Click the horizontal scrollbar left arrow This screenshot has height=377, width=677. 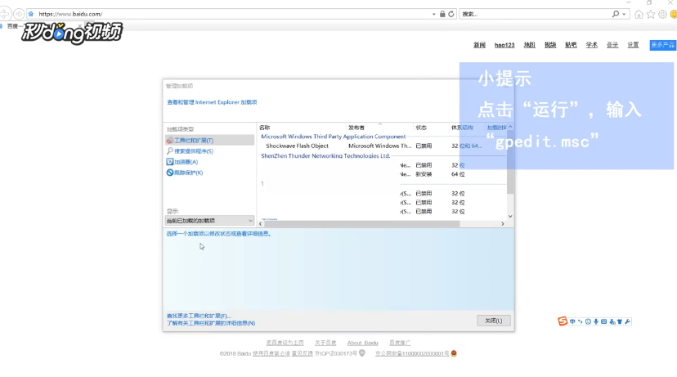pyautogui.click(x=260, y=224)
